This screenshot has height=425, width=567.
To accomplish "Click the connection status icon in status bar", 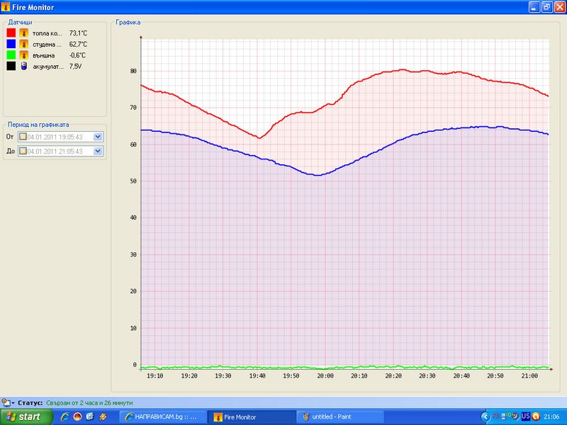I will (x=6, y=402).
